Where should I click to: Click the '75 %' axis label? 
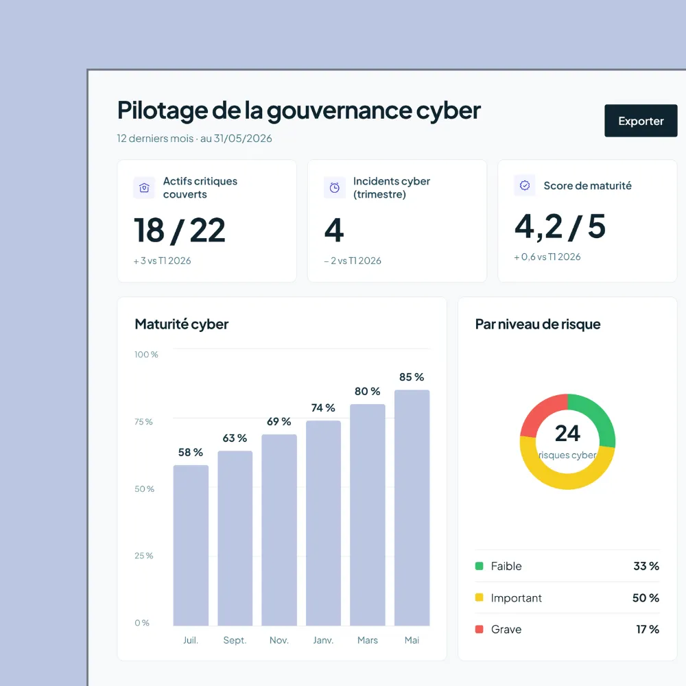click(x=143, y=422)
